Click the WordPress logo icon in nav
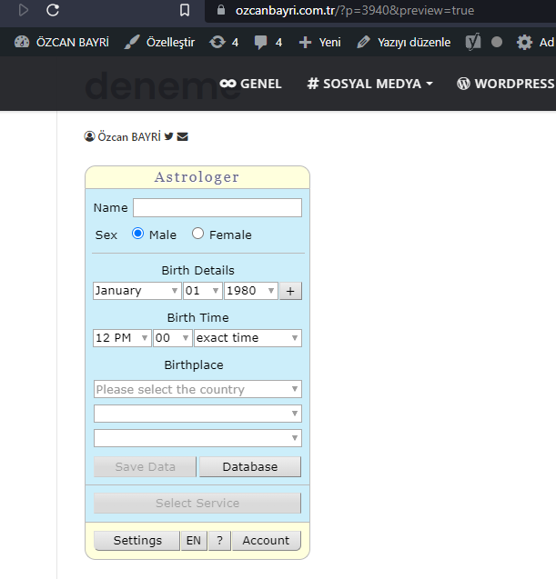This screenshot has height=579, width=556. (x=463, y=84)
